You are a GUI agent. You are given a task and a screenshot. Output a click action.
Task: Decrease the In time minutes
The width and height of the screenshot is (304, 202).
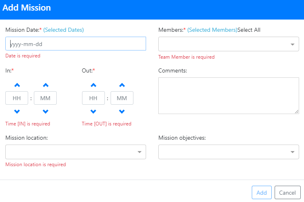tap(45, 111)
